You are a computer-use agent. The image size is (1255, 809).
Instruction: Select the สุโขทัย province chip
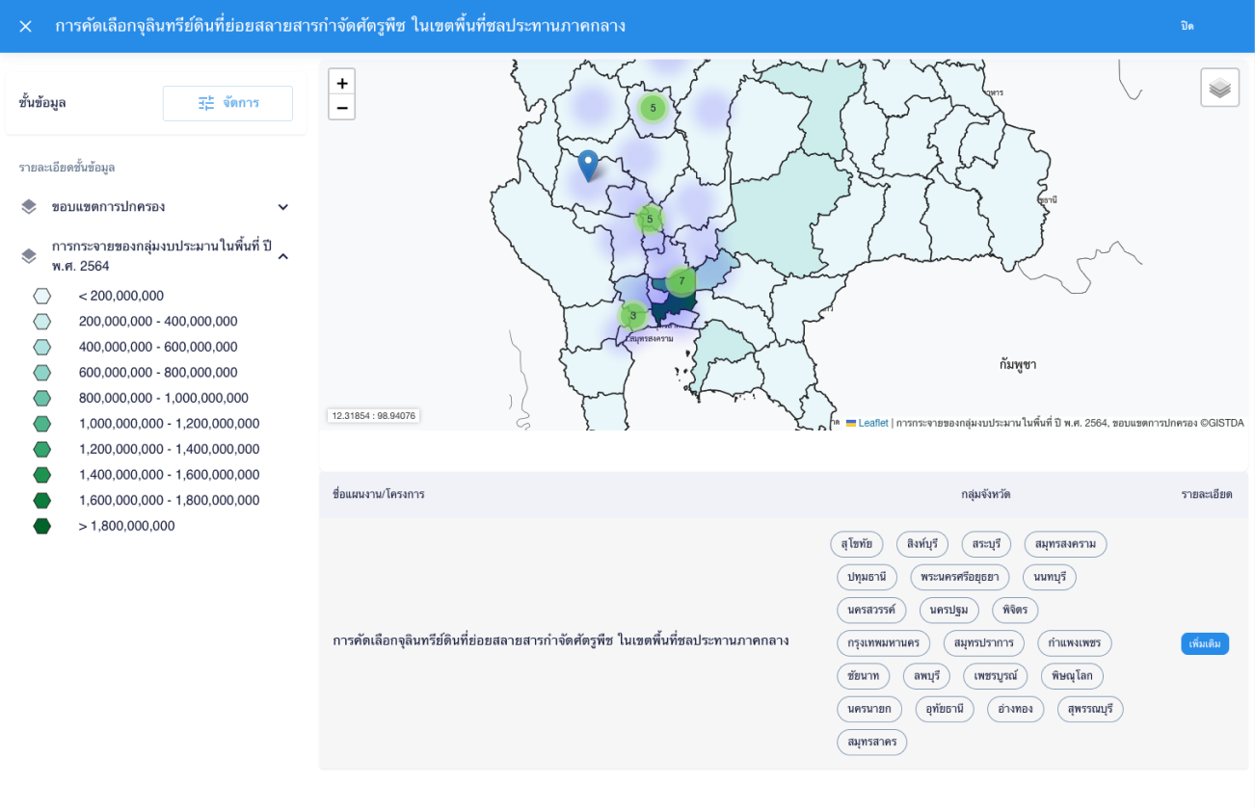[x=856, y=544]
